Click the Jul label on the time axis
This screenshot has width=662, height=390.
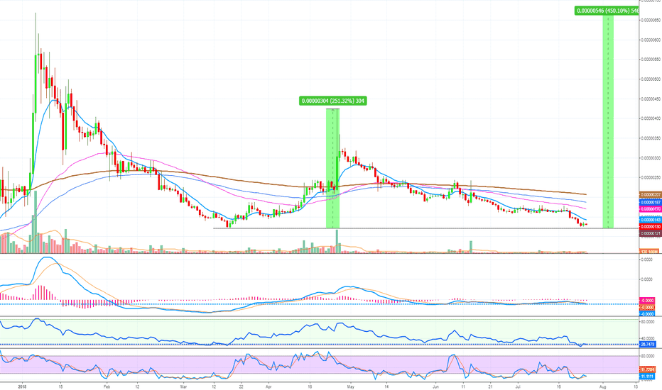point(518,386)
